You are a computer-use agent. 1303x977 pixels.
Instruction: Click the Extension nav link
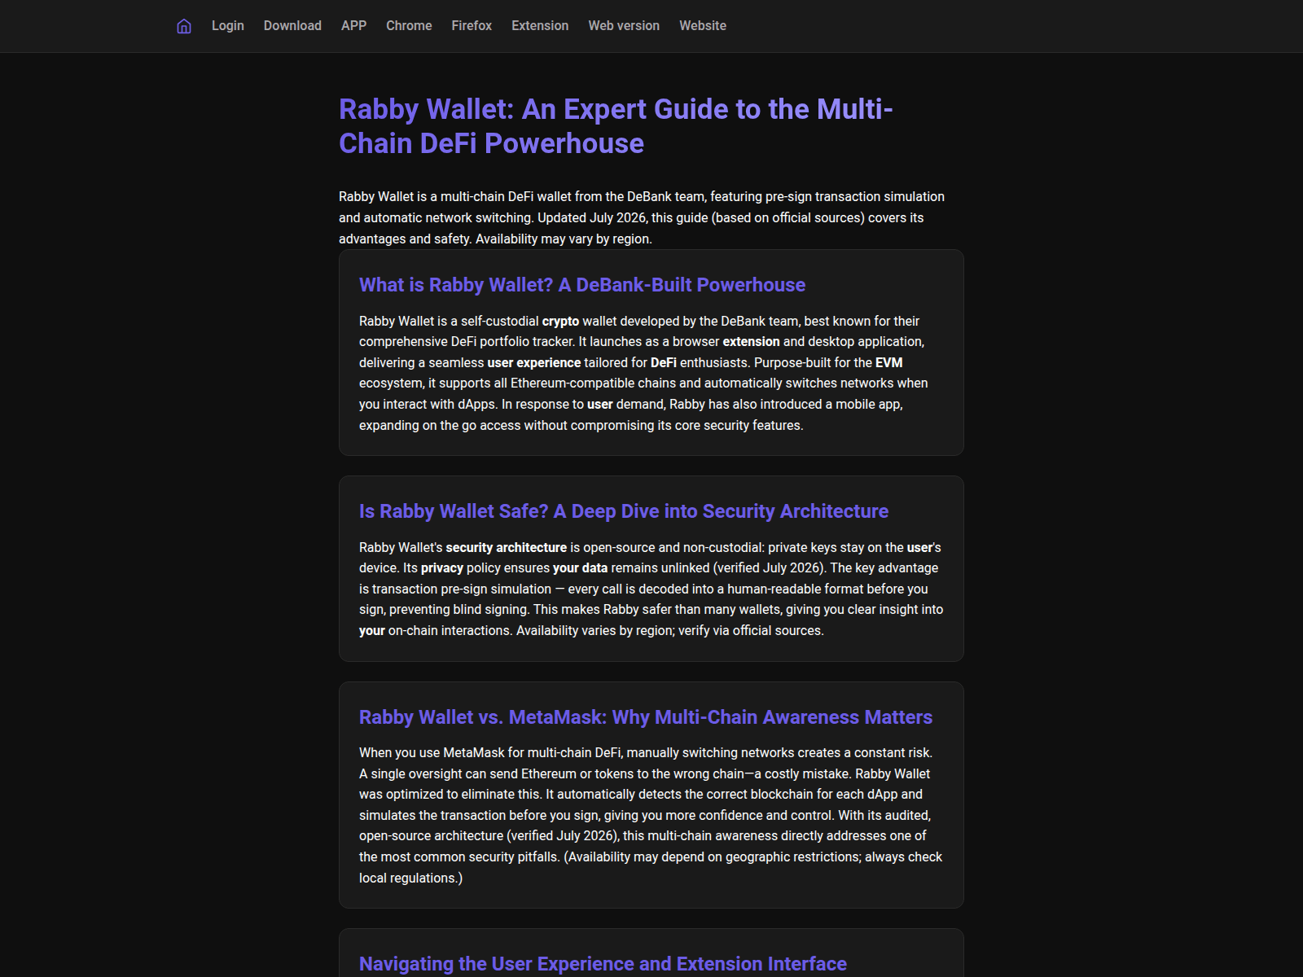click(x=540, y=26)
